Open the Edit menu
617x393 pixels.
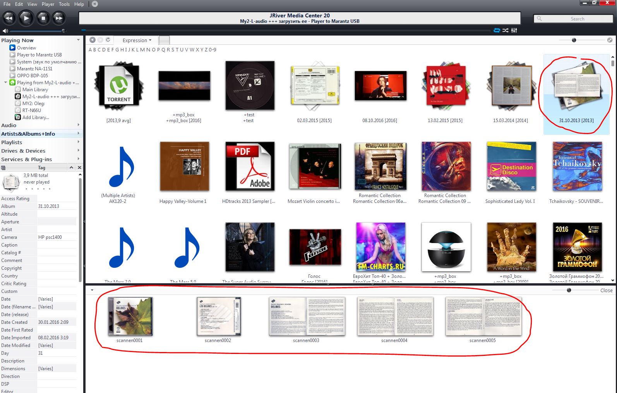(x=19, y=4)
